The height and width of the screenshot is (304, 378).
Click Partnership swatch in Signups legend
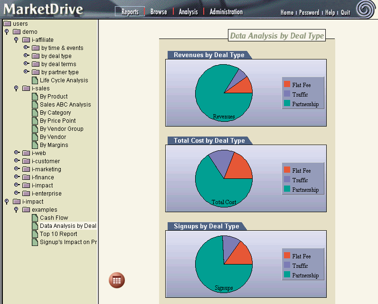pyautogui.click(x=287, y=275)
